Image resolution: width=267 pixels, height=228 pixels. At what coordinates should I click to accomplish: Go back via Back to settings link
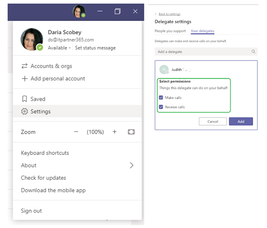point(169,14)
